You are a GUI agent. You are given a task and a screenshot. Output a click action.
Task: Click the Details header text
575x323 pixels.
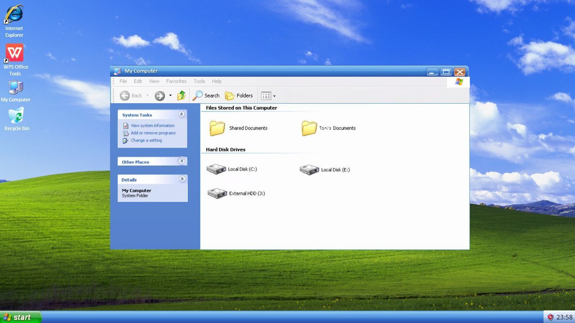[129, 180]
